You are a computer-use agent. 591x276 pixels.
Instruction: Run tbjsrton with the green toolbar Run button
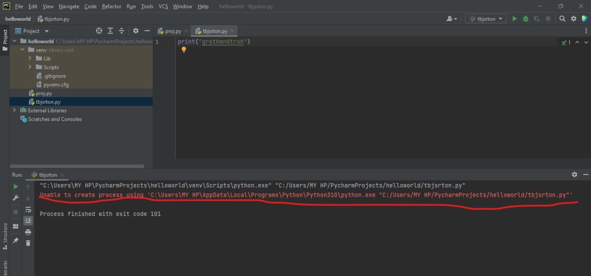[515, 19]
